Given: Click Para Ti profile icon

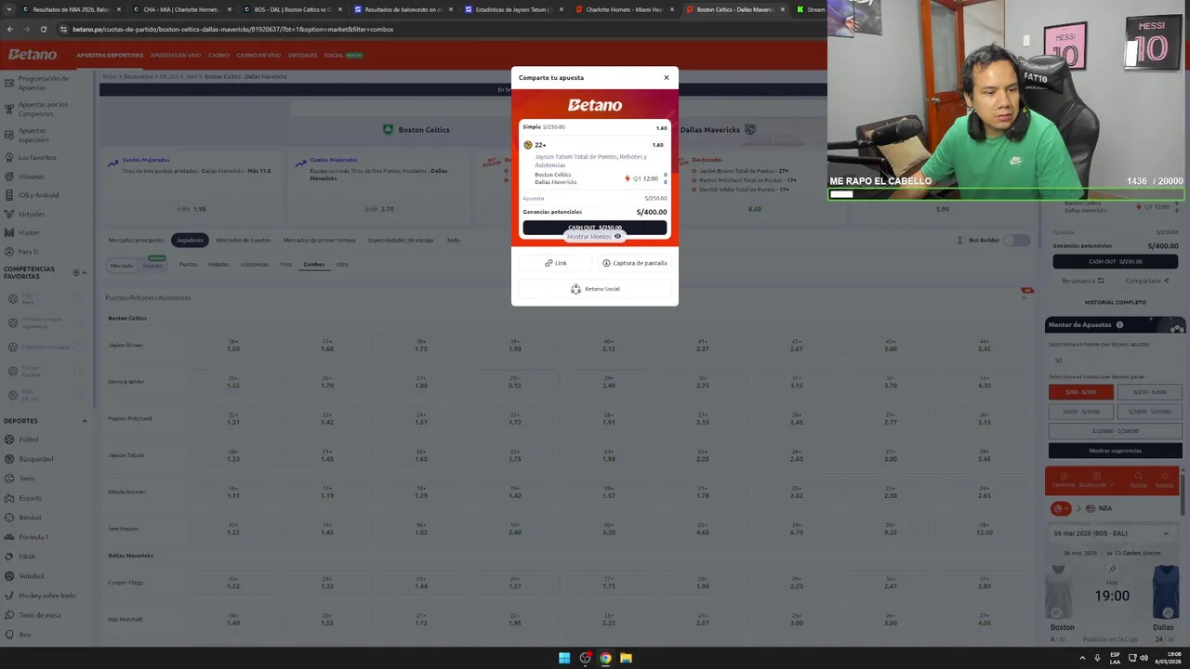Looking at the screenshot, I should coord(9,252).
